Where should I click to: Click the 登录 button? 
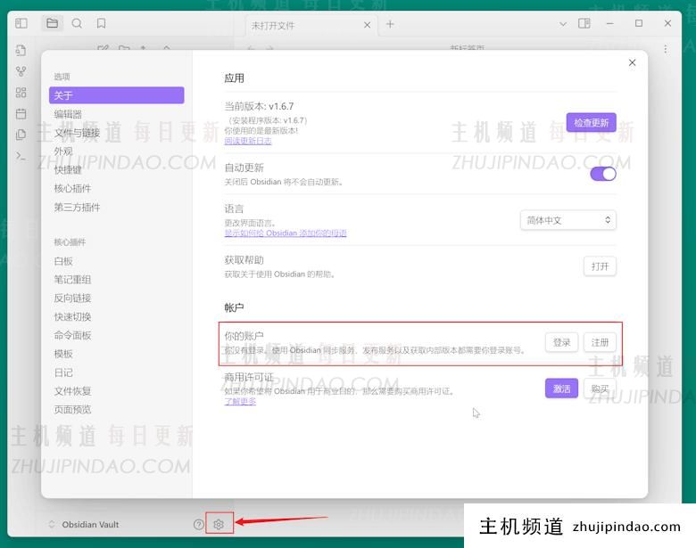[561, 343]
